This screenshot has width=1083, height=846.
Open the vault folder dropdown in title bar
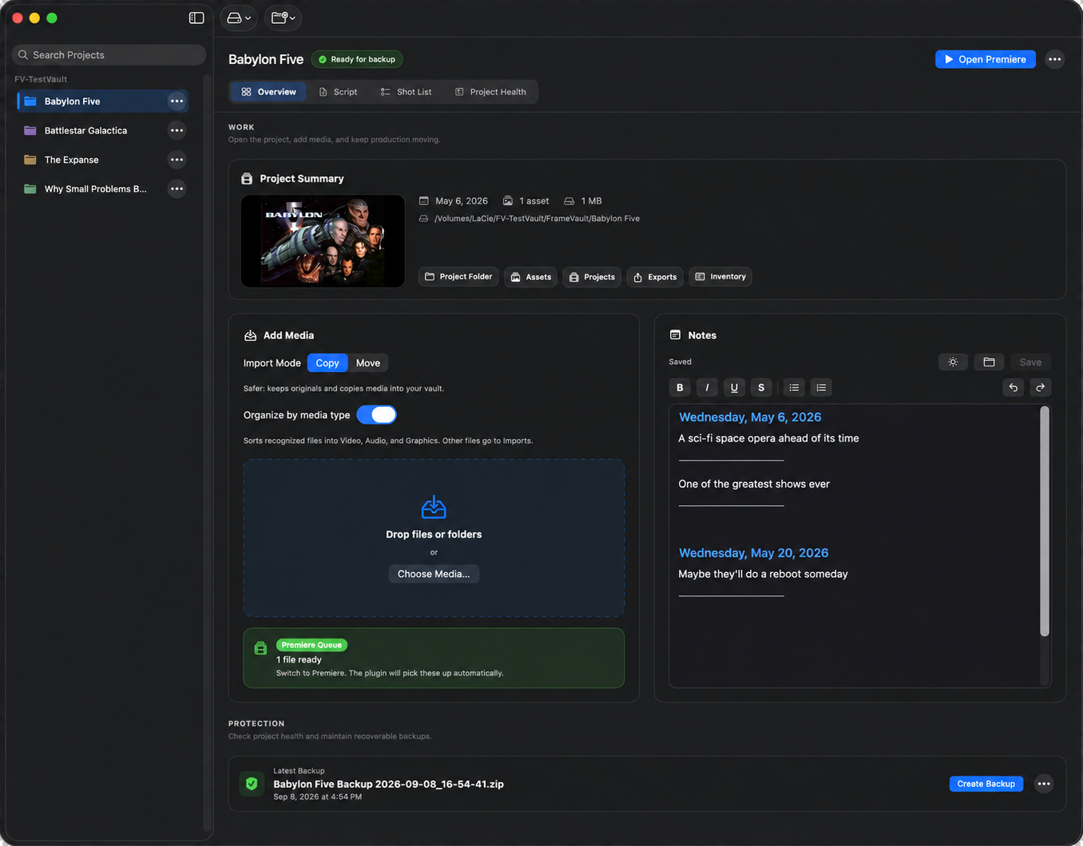(283, 18)
